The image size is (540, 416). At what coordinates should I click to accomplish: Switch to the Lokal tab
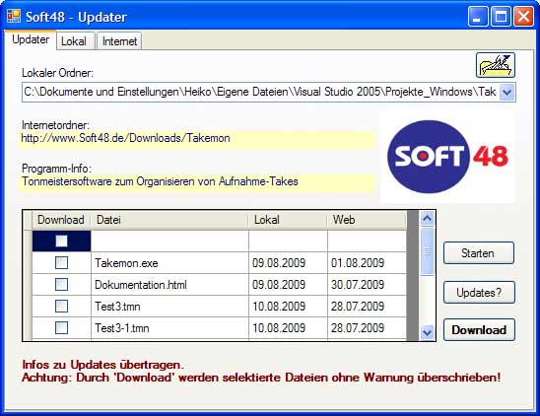click(x=76, y=41)
